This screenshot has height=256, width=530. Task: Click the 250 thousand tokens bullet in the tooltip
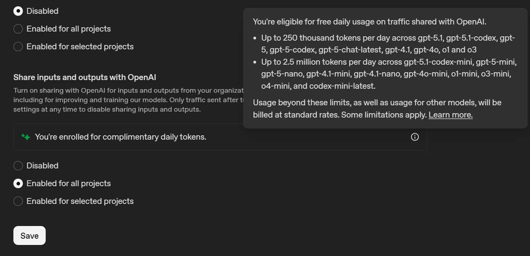(x=388, y=44)
